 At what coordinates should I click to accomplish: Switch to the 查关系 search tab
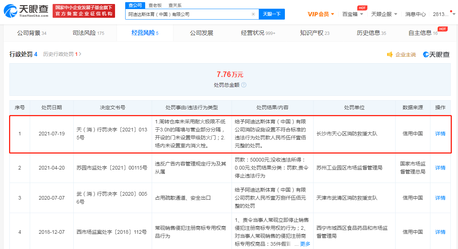pos(175,5)
